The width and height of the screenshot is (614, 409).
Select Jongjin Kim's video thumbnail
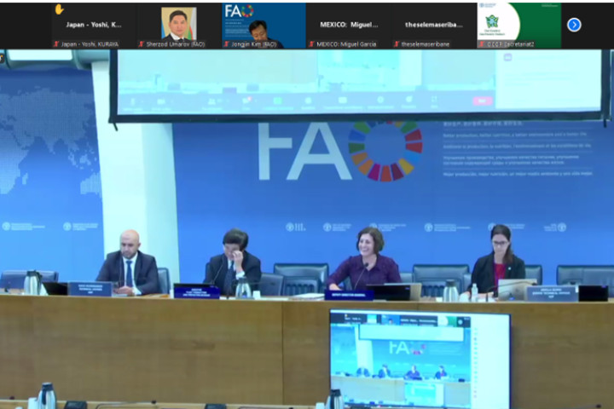[264, 26]
